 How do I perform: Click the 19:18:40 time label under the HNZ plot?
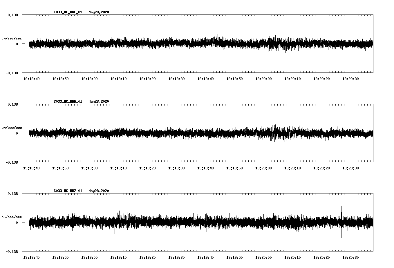[31, 257]
